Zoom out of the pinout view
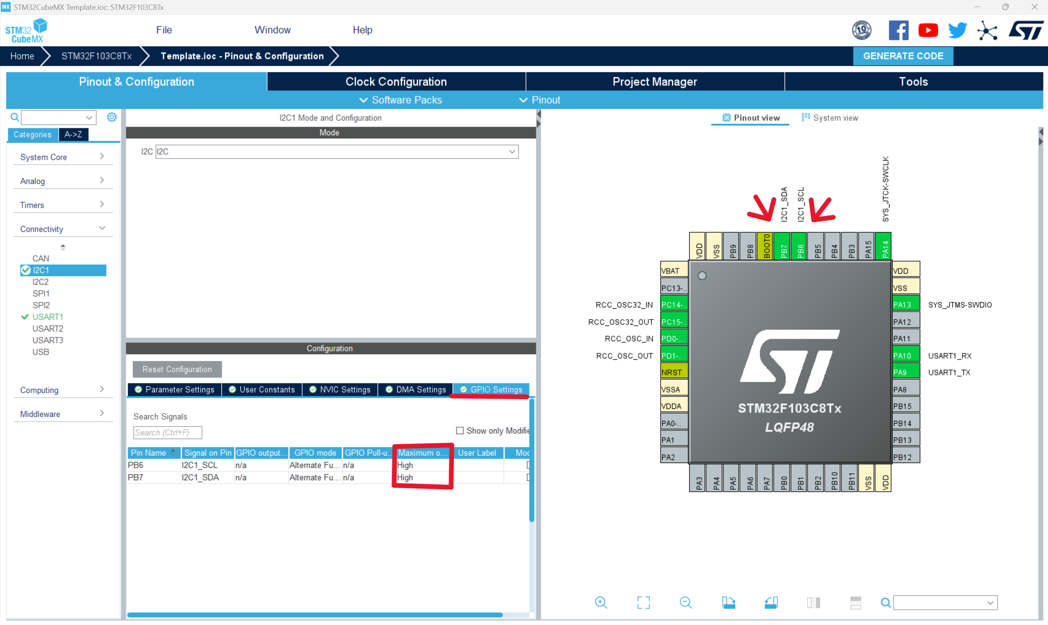1048x625 pixels. click(x=685, y=603)
